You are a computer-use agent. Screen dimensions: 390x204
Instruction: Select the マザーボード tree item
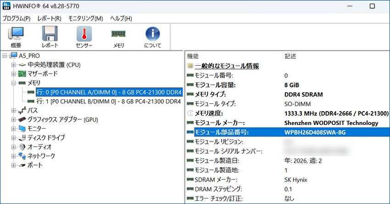click(42, 74)
